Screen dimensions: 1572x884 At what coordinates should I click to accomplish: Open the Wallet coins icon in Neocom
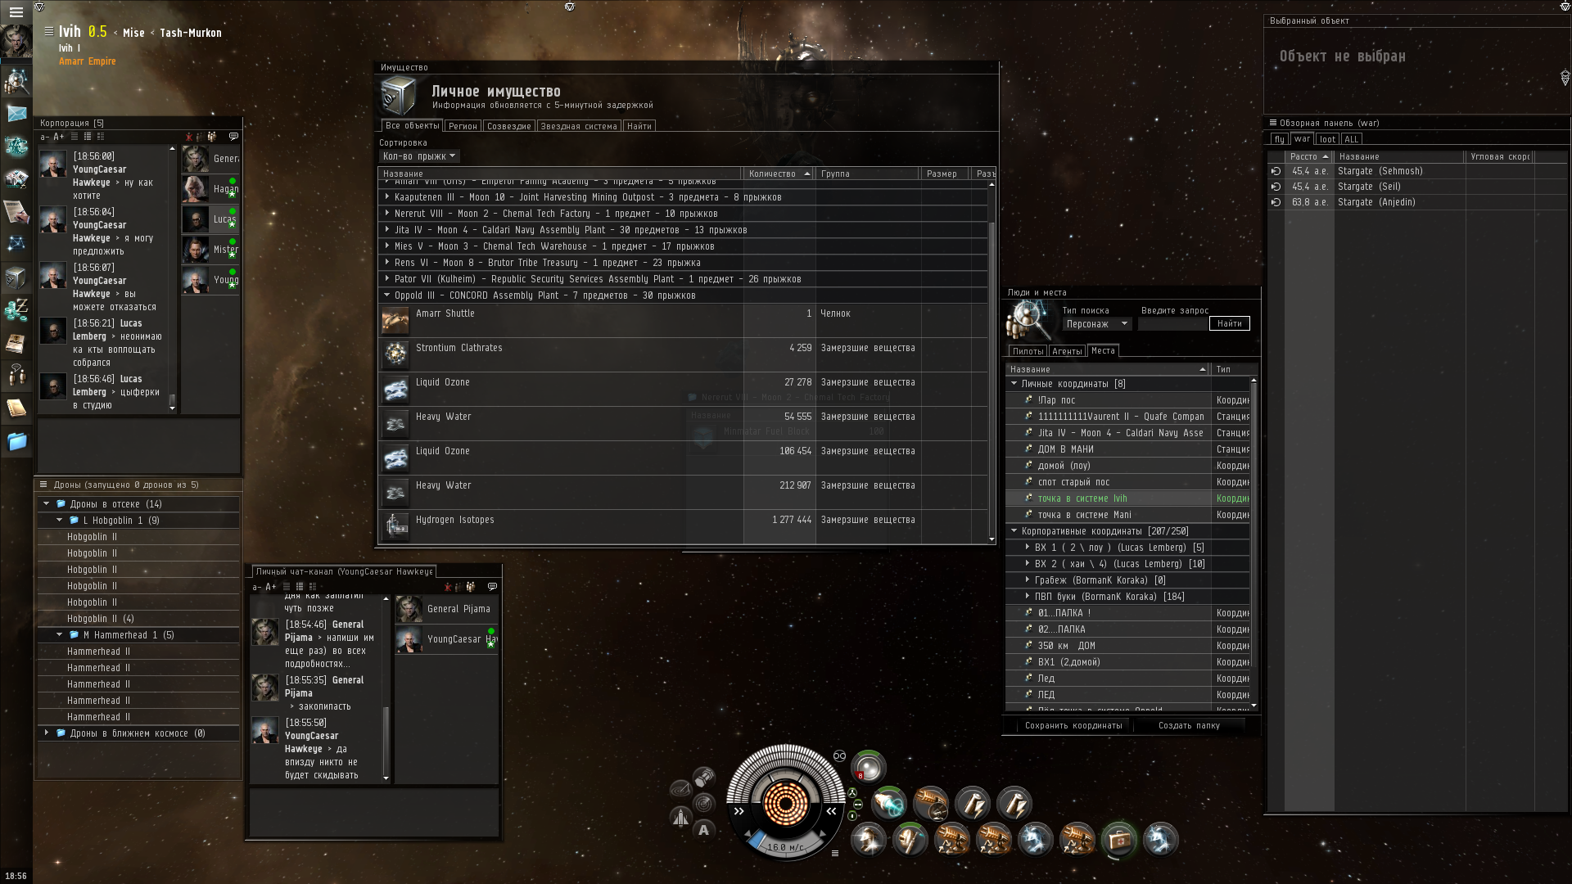coord(16,310)
